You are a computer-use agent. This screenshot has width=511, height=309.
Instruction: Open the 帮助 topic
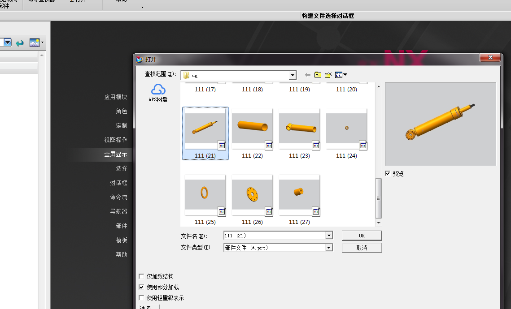click(122, 254)
